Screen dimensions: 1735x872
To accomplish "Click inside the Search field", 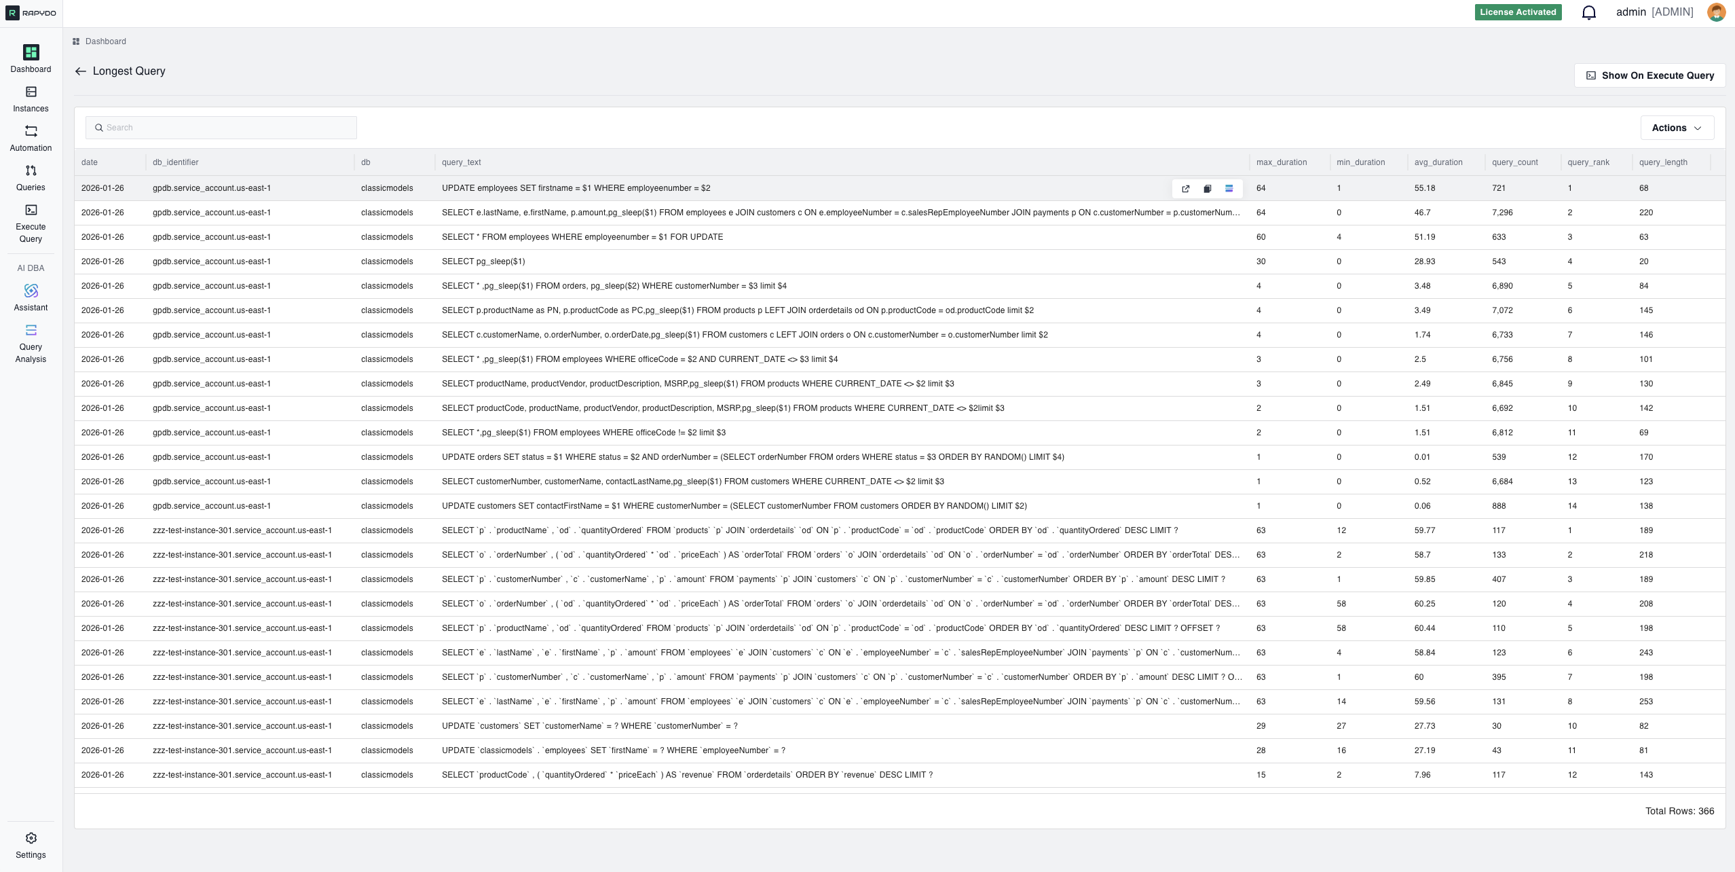I will point(221,128).
